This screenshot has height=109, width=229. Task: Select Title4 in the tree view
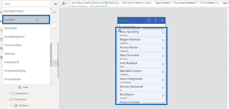[25, 88]
